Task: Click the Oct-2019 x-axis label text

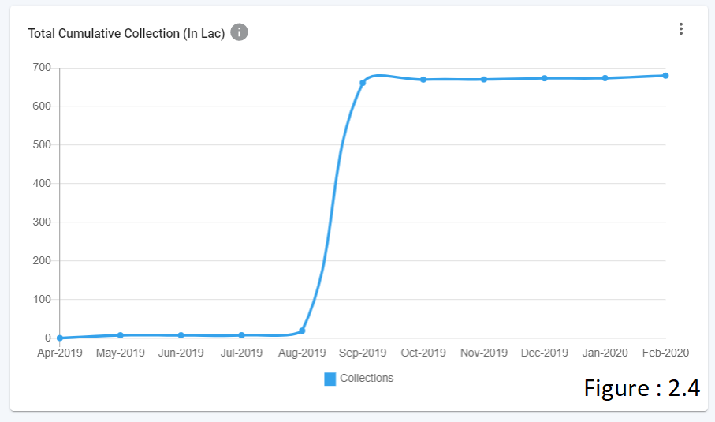Action: [423, 353]
